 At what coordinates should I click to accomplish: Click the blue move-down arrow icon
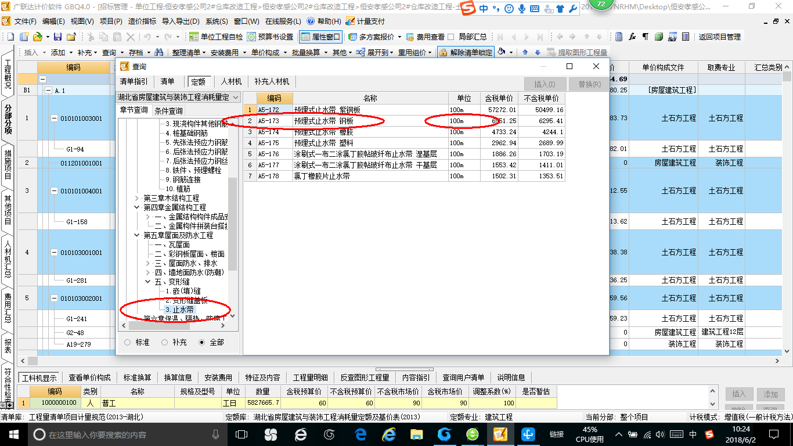pos(538,52)
